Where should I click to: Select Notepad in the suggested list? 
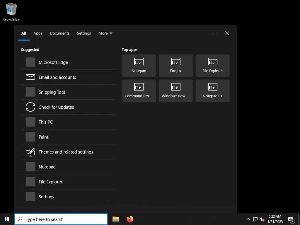(68, 167)
